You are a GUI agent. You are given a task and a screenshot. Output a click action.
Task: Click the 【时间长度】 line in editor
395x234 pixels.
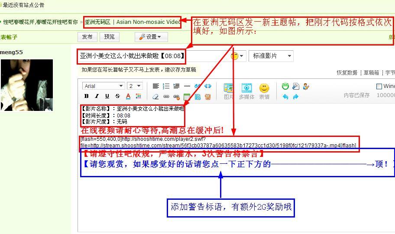[106, 116]
